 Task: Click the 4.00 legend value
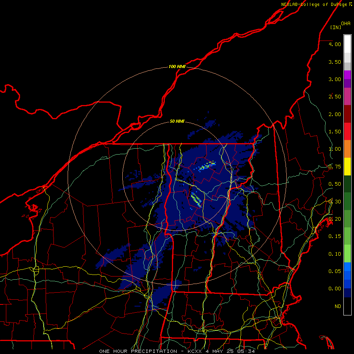point(335,44)
